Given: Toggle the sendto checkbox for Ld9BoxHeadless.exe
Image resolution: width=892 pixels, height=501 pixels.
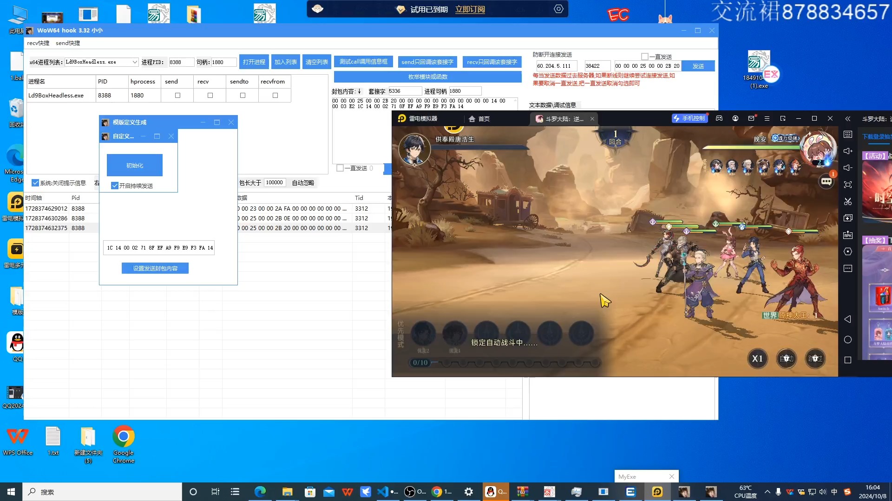Looking at the screenshot, I should (x=243, y=95).
